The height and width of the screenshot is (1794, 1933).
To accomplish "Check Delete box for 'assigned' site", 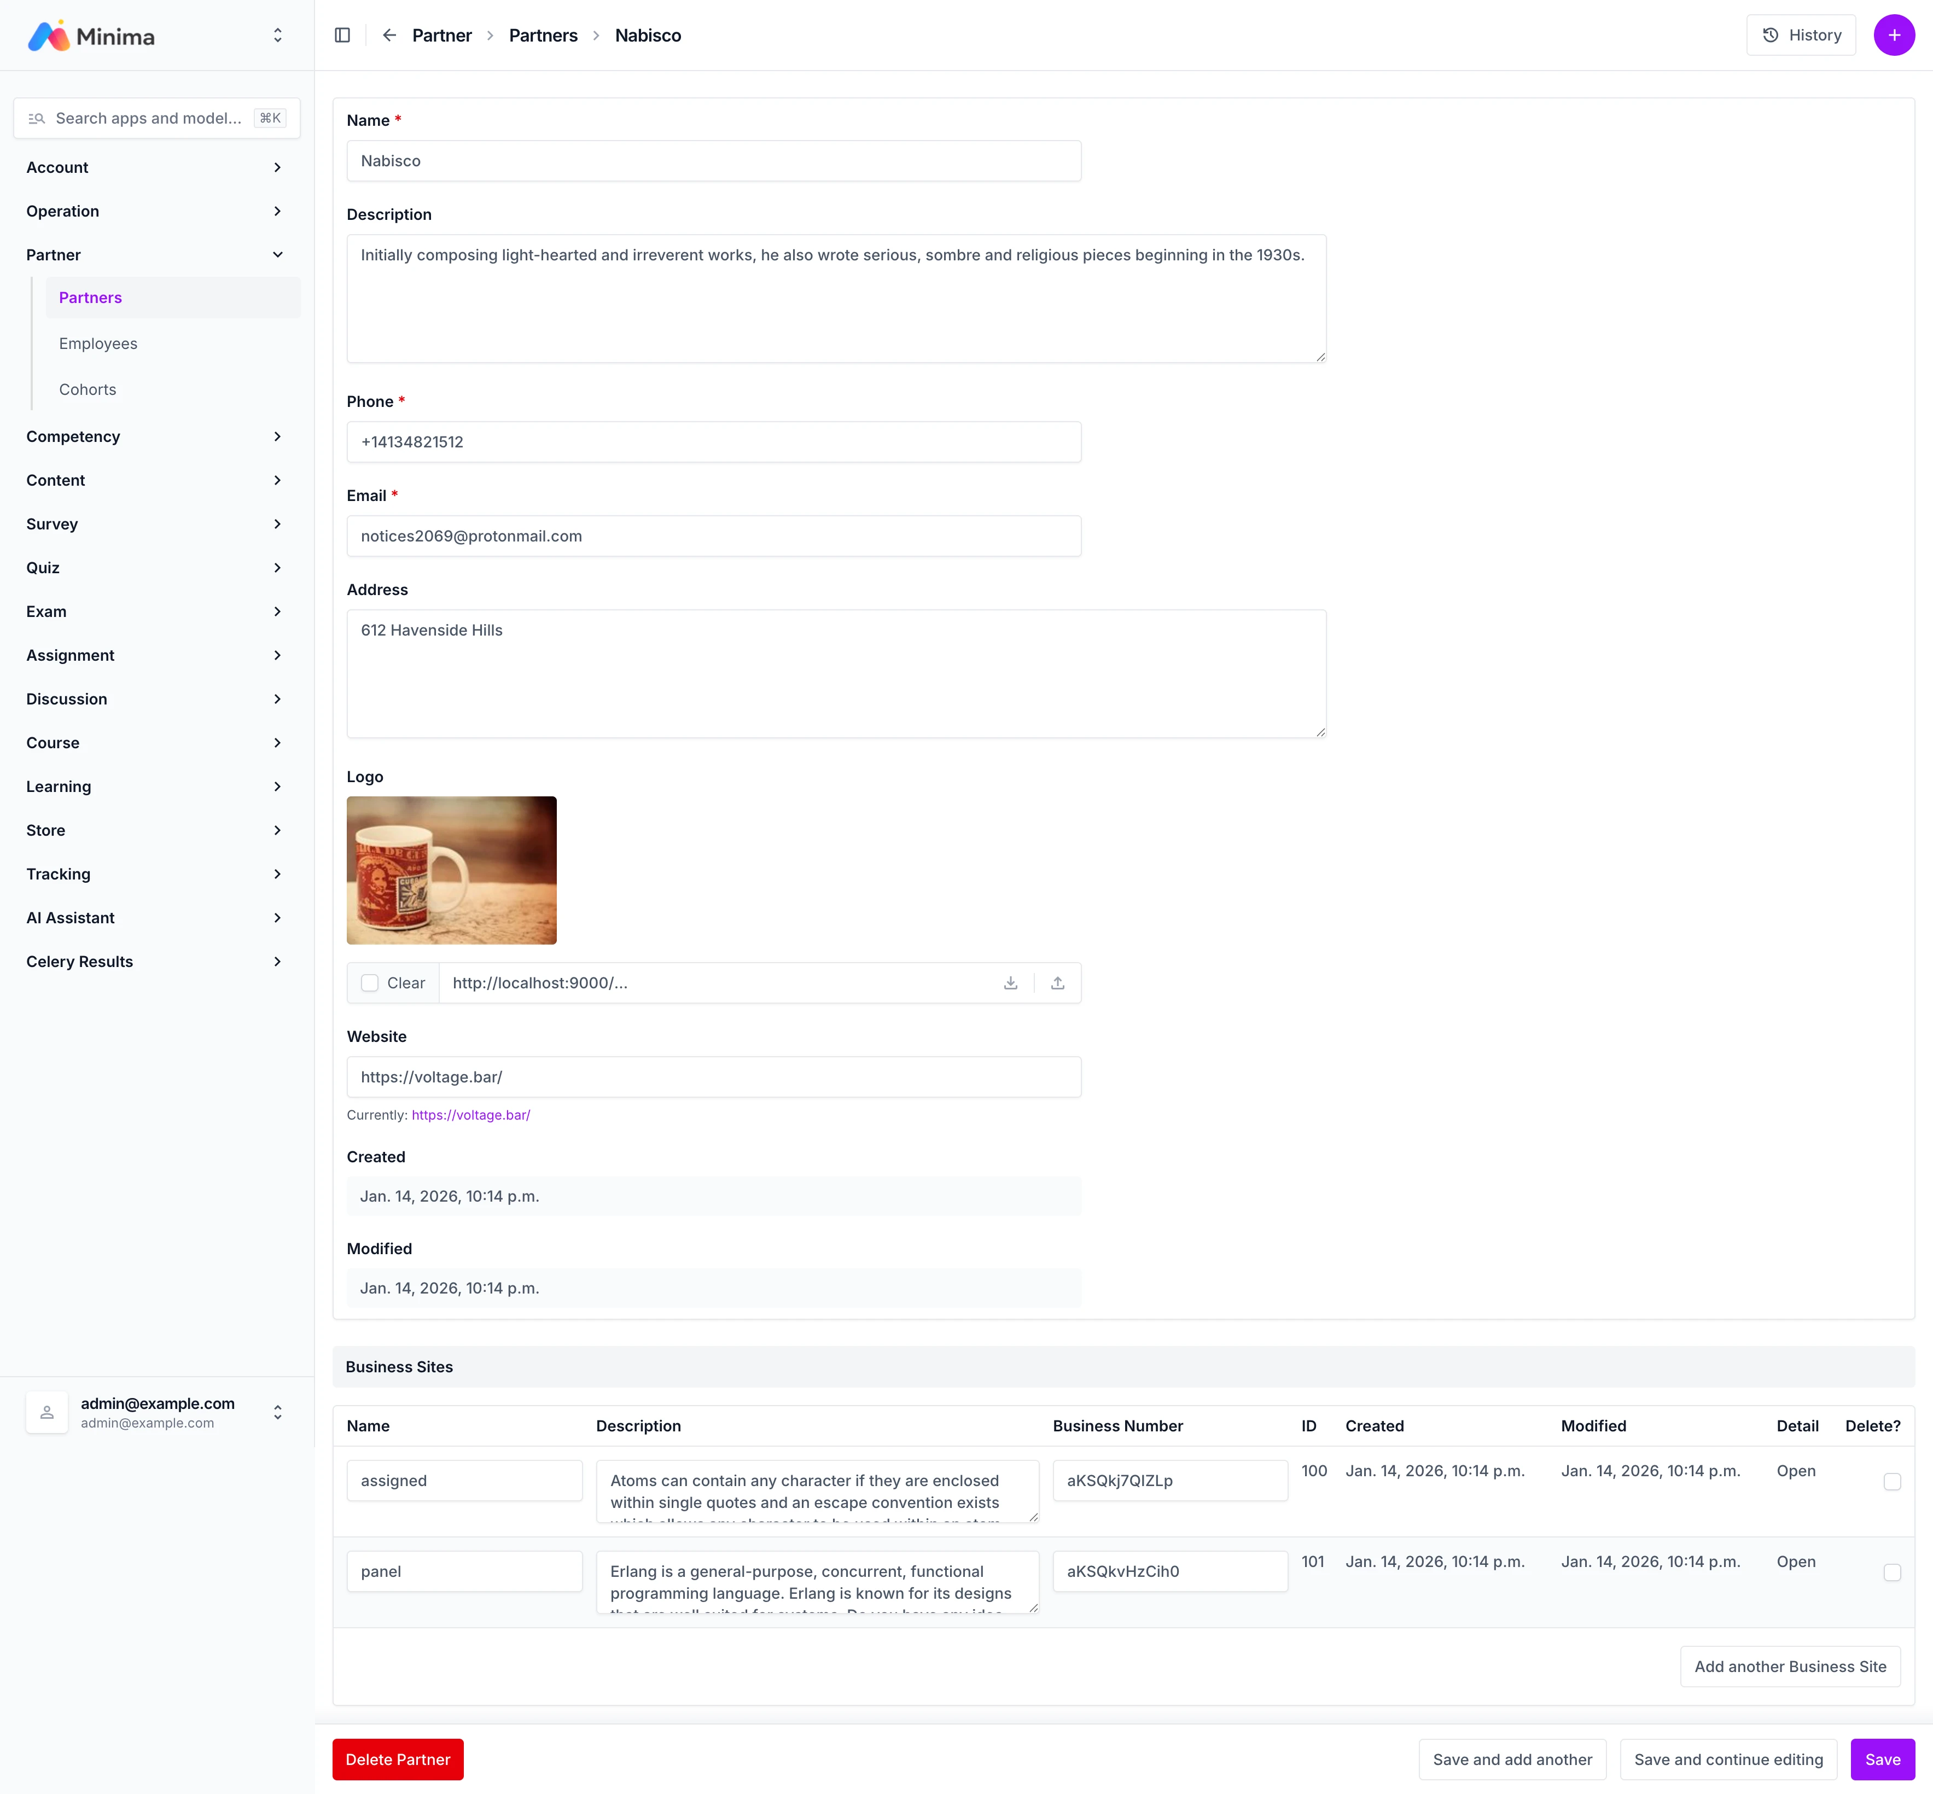I will 1891,1481.
